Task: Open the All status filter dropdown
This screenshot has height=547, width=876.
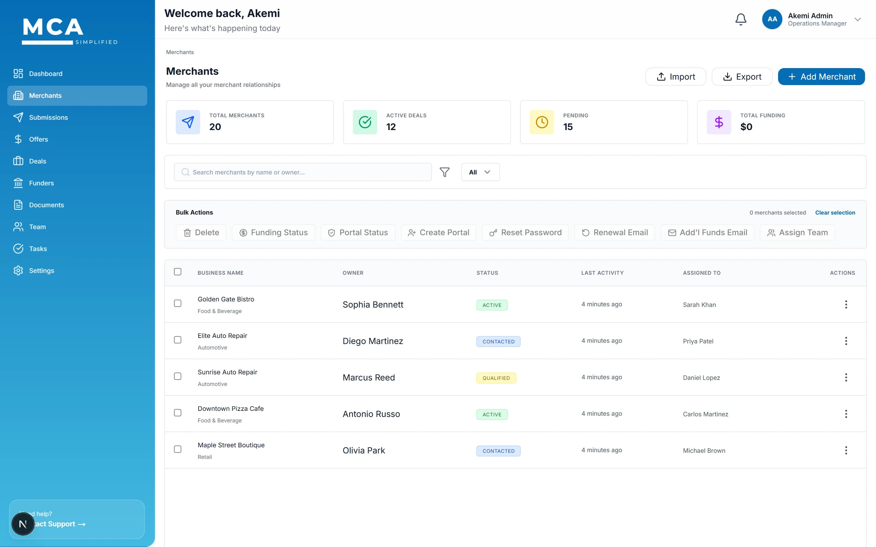Action: (480, 172)
